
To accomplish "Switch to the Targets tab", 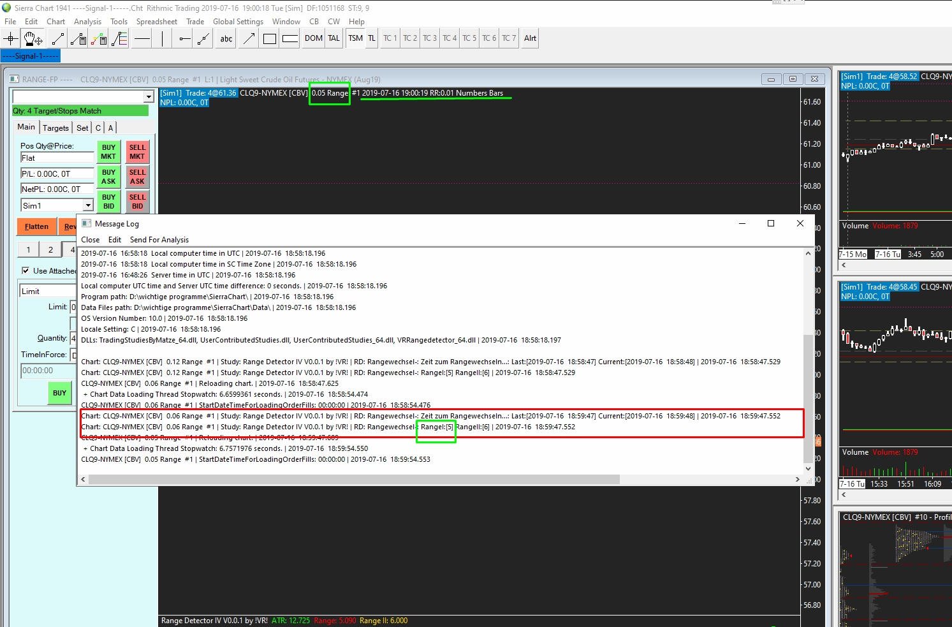I will (55, 128).
